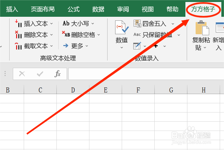Image resolution: width=224 pixels, height=150 pixels.
Task: Select column D header
Action: pos(73,89)
